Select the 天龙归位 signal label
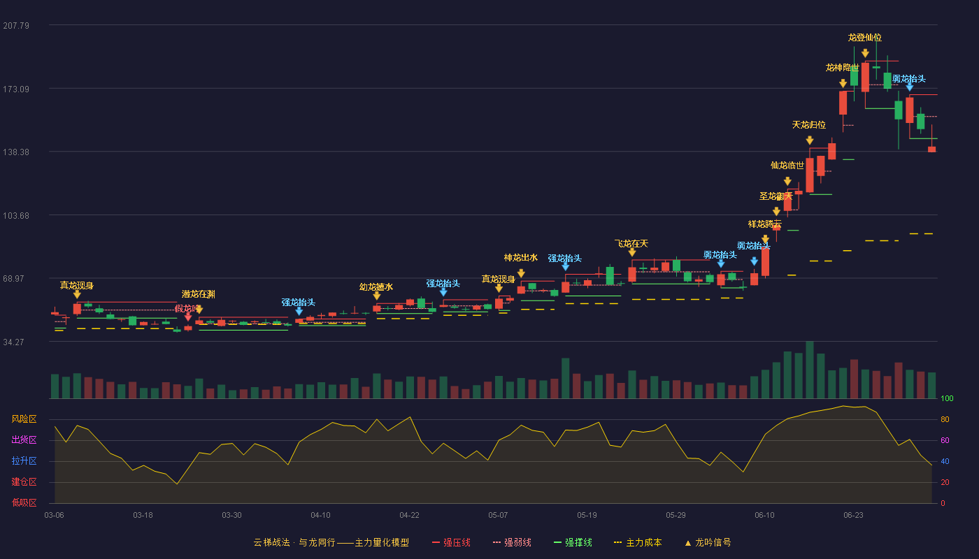The height and width of the screenshot is (559, 979). click(809, 125)
